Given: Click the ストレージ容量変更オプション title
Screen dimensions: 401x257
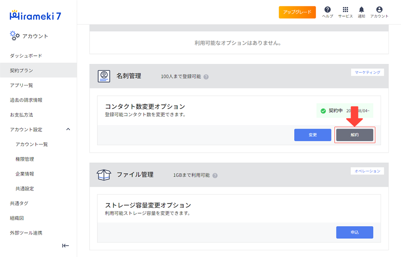Looking at the screenshot, I should click(x=148, y=205).
